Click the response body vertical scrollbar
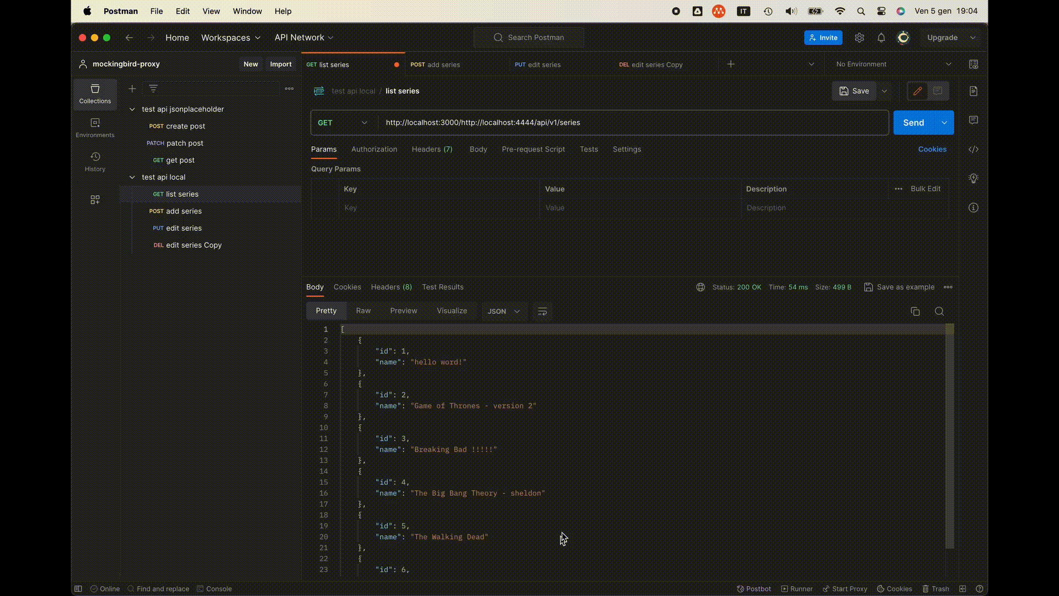This screenshot has height=596, width=1059. click(x=949, y=436)
